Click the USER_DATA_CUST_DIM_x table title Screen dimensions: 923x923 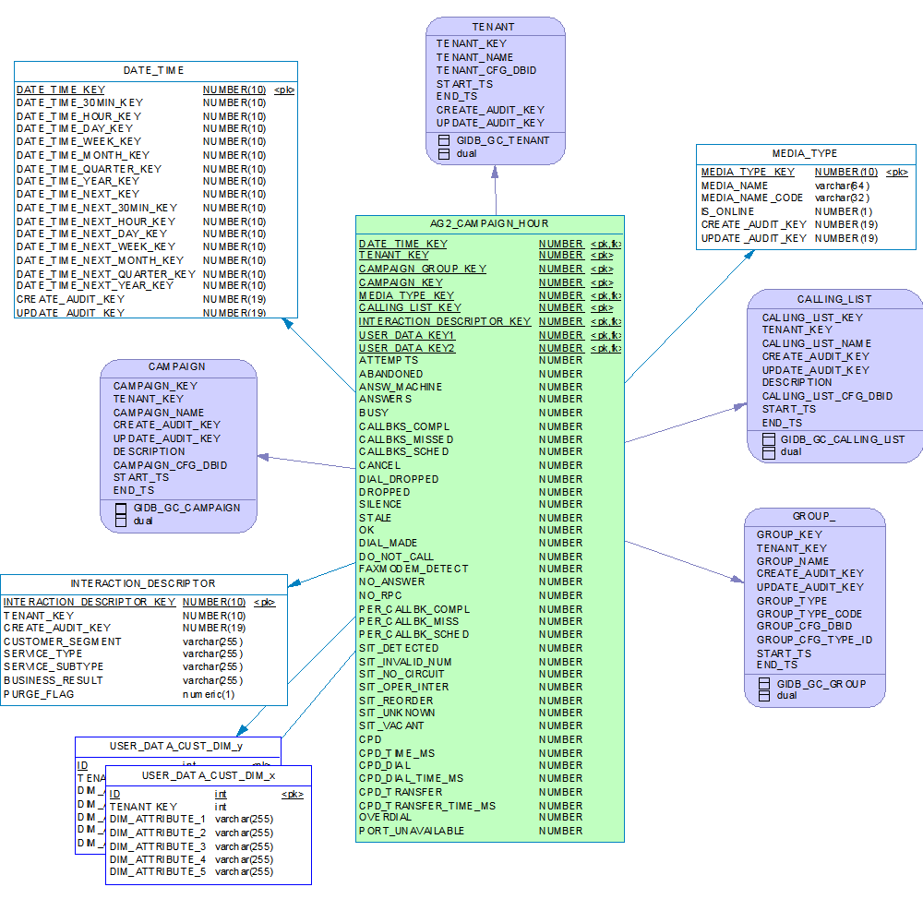point(208,775)
